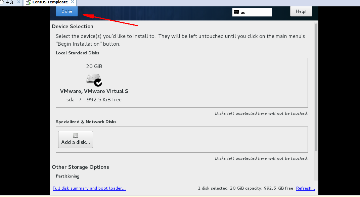360x197 pixels.
Task: Click the VM icon on CentOS Templeate tab
Action: tap(29, 3)
